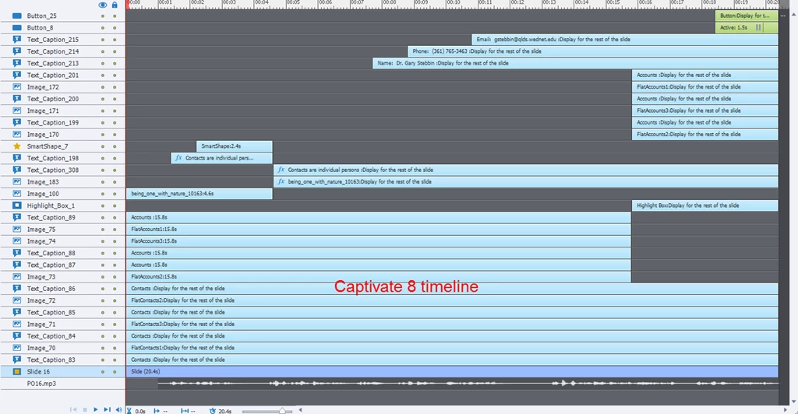Toggle lock all objects padlock icon
798x414 pixels.
pyautogui.click(x=115, y=5)
